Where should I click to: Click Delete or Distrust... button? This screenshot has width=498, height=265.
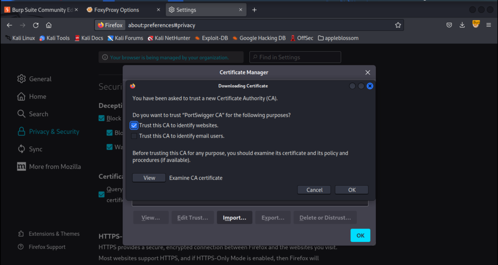325,218
